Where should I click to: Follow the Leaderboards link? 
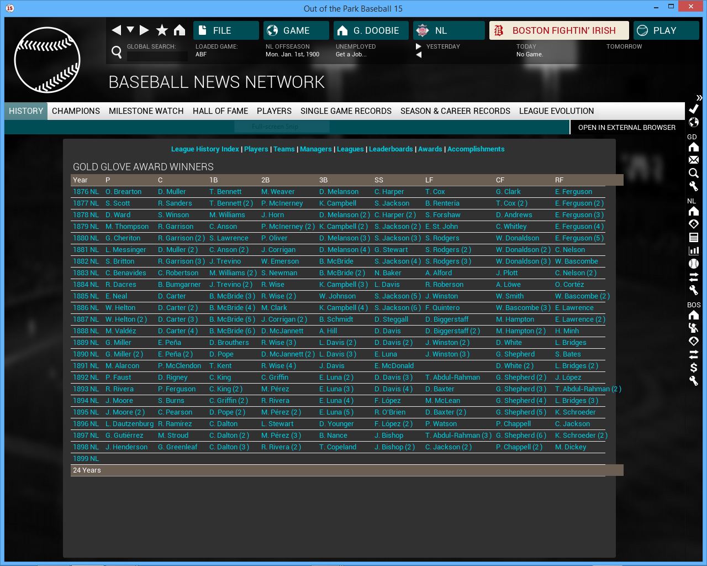click(391, 149)
